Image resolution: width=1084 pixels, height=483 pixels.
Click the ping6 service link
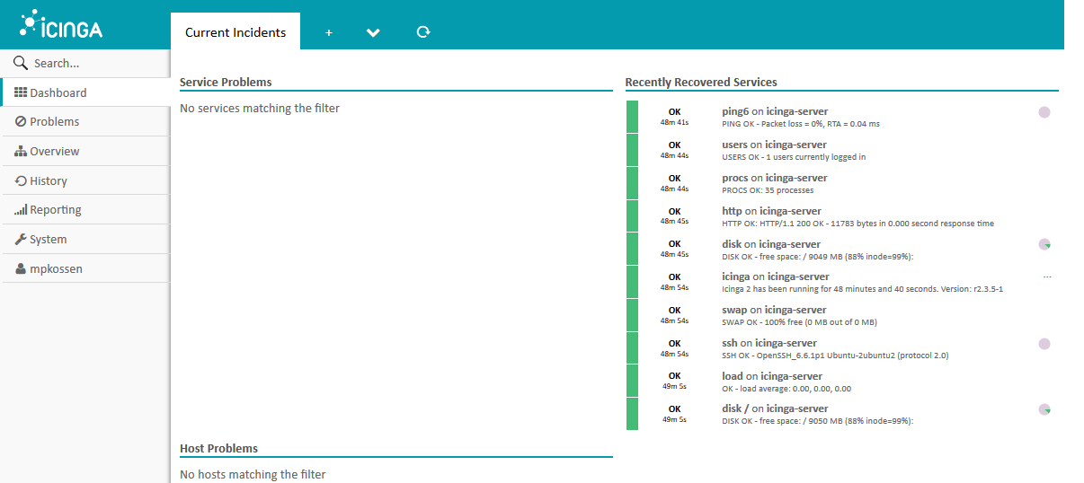[x=735, y=111]
